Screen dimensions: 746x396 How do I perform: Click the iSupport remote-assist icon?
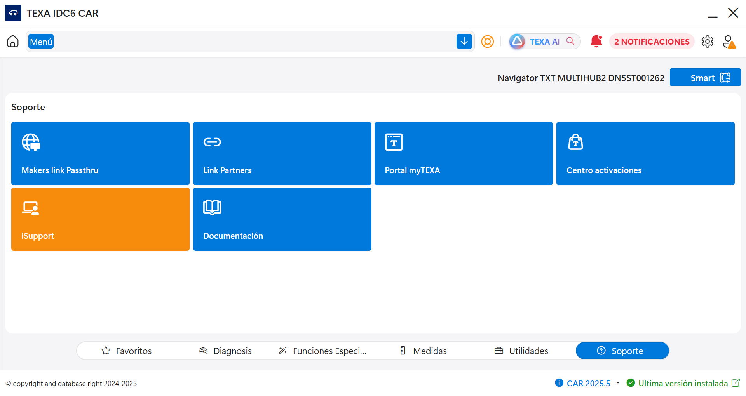tap(31, 208)
